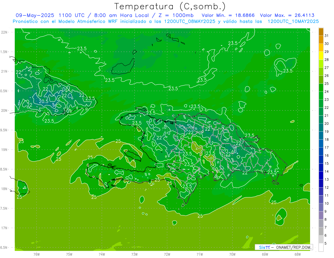
Task: Click the "9" color scale label
Action: click(x=326, y=212)
